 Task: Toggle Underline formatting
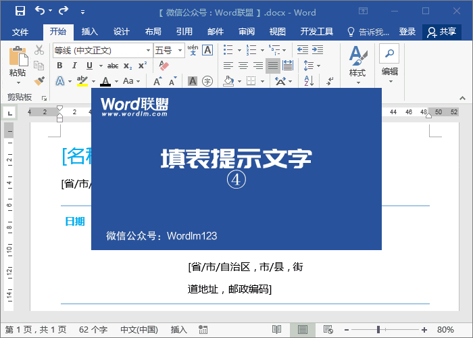click(x=89, y=66)
